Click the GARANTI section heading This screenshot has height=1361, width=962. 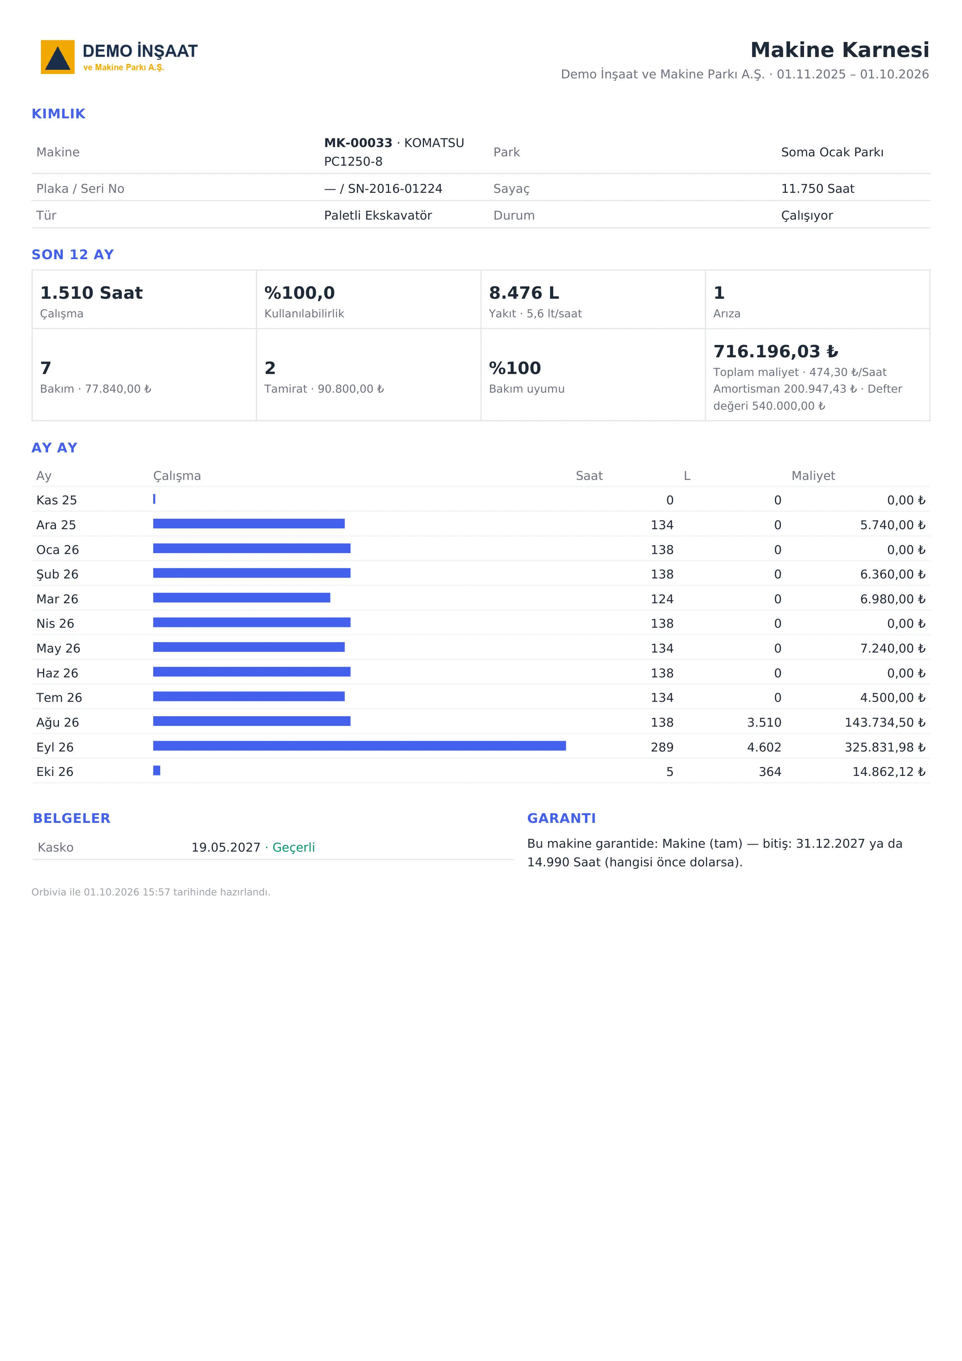tap(561, 819)
